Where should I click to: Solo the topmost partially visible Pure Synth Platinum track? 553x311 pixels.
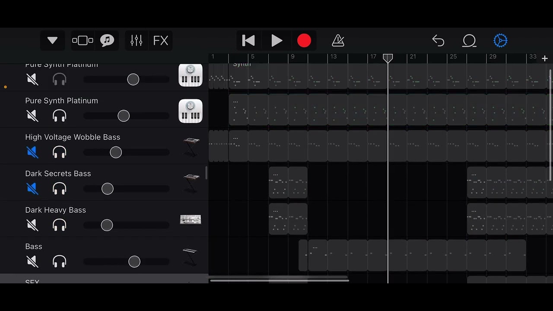click(60, 79)
